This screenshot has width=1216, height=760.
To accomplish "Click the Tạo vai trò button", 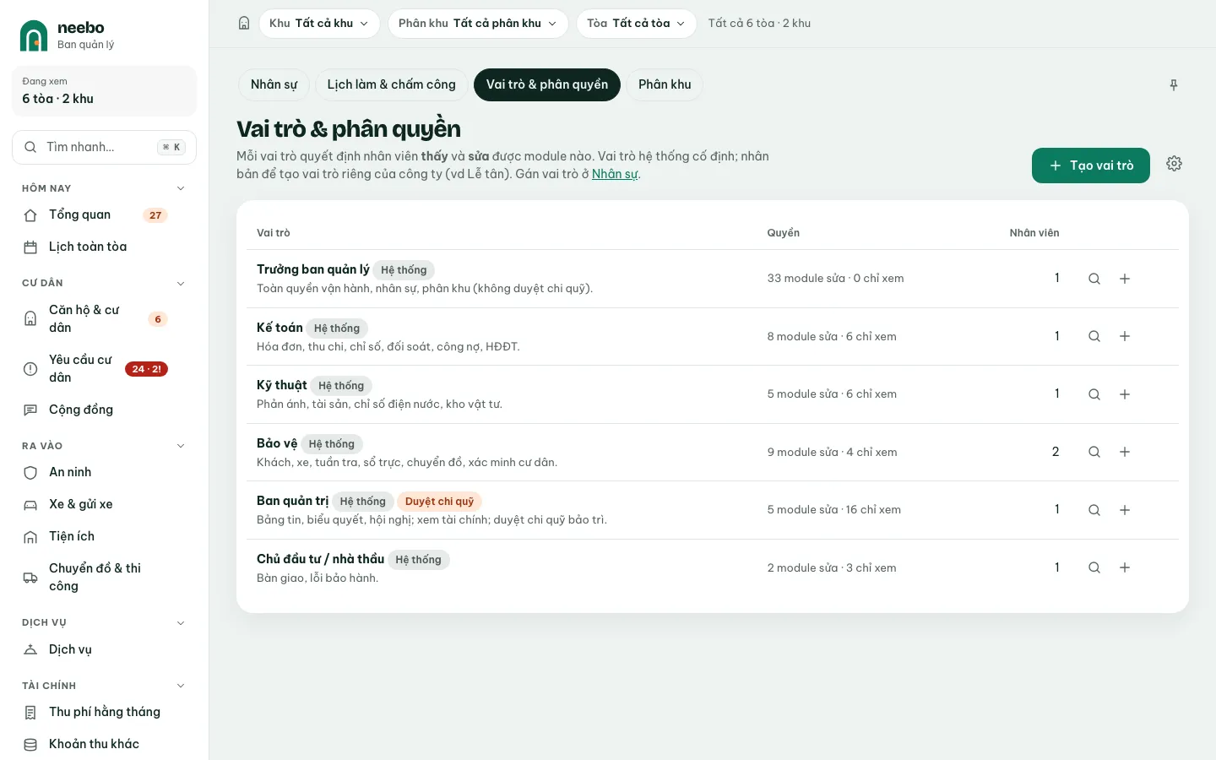I will click(x=1091, y=166).
